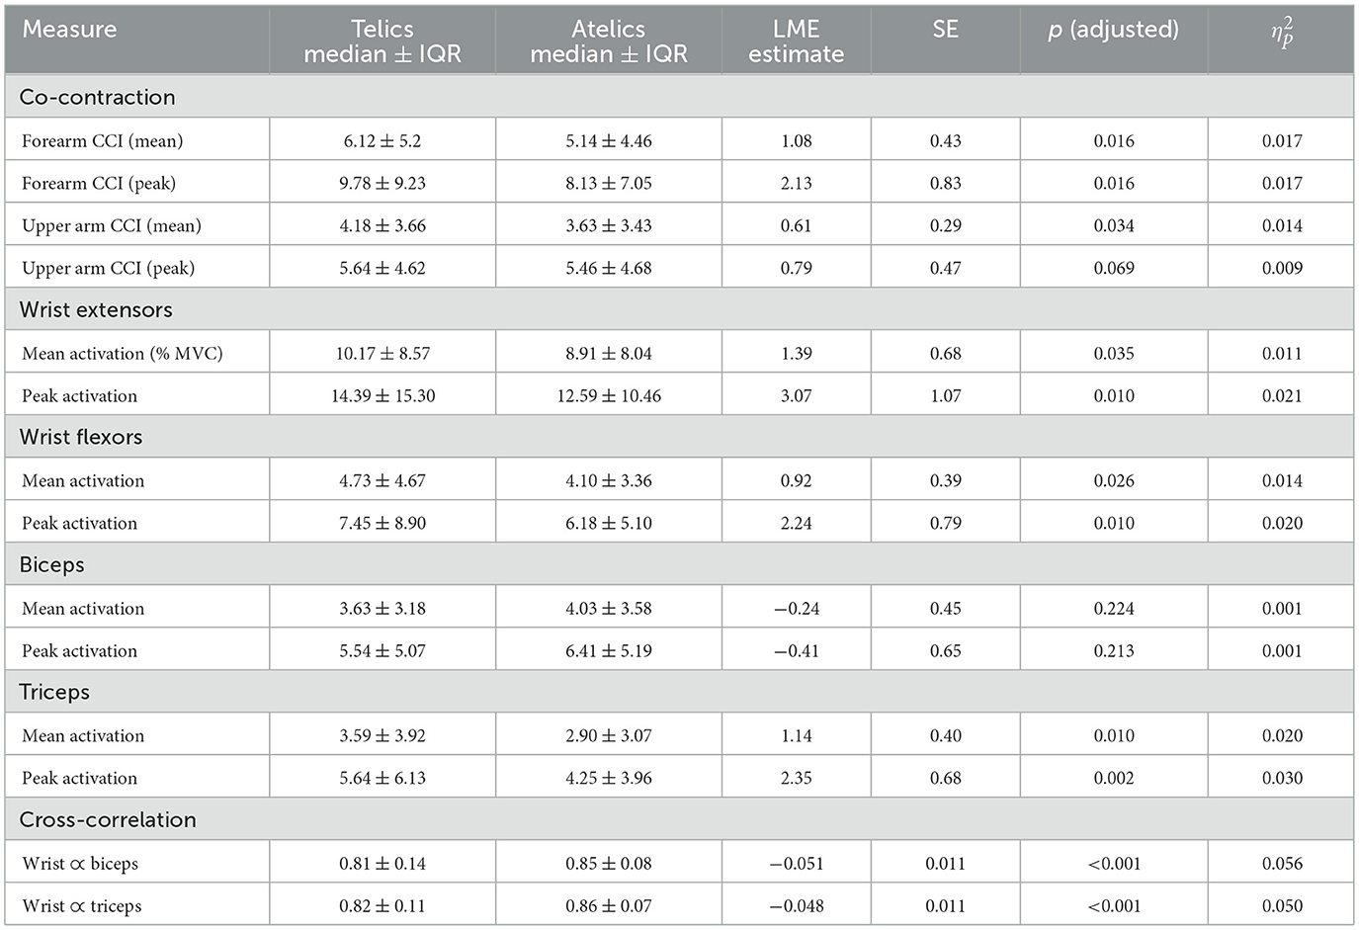The image size is (1359, 930).
Task: Select the Telics median ± IQR header
Action: [x=382, y=42]
